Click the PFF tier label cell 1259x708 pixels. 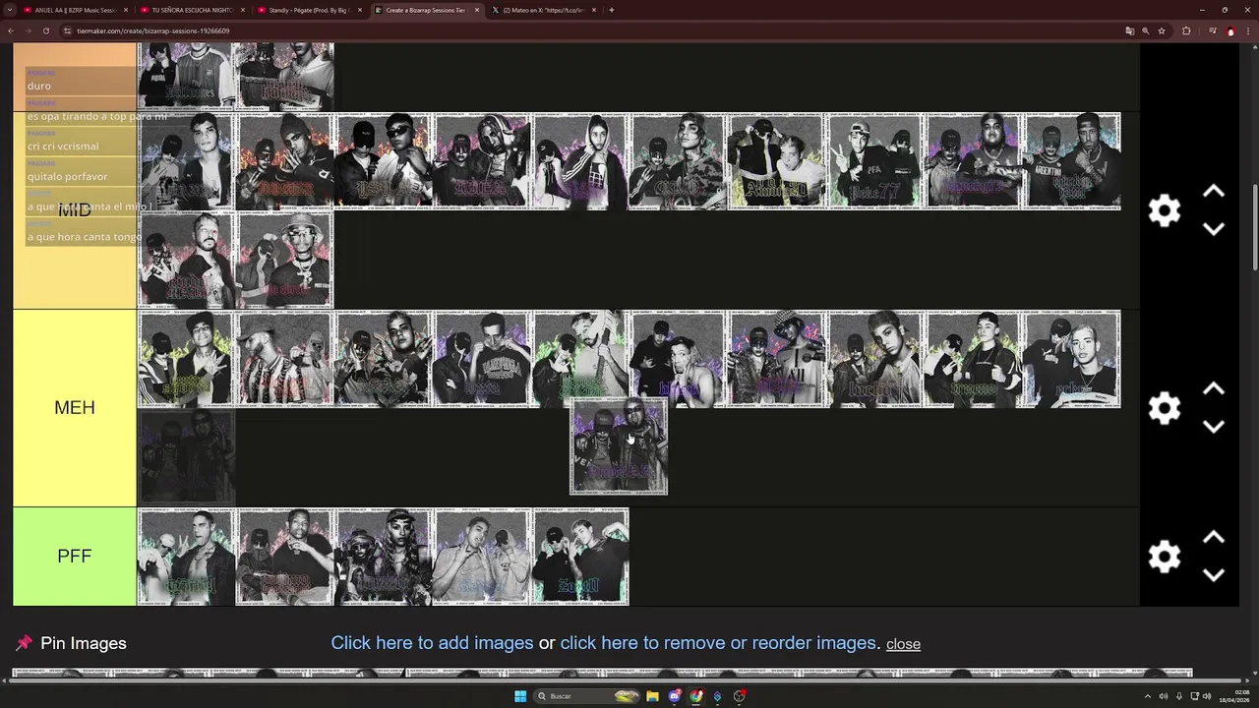75,557
